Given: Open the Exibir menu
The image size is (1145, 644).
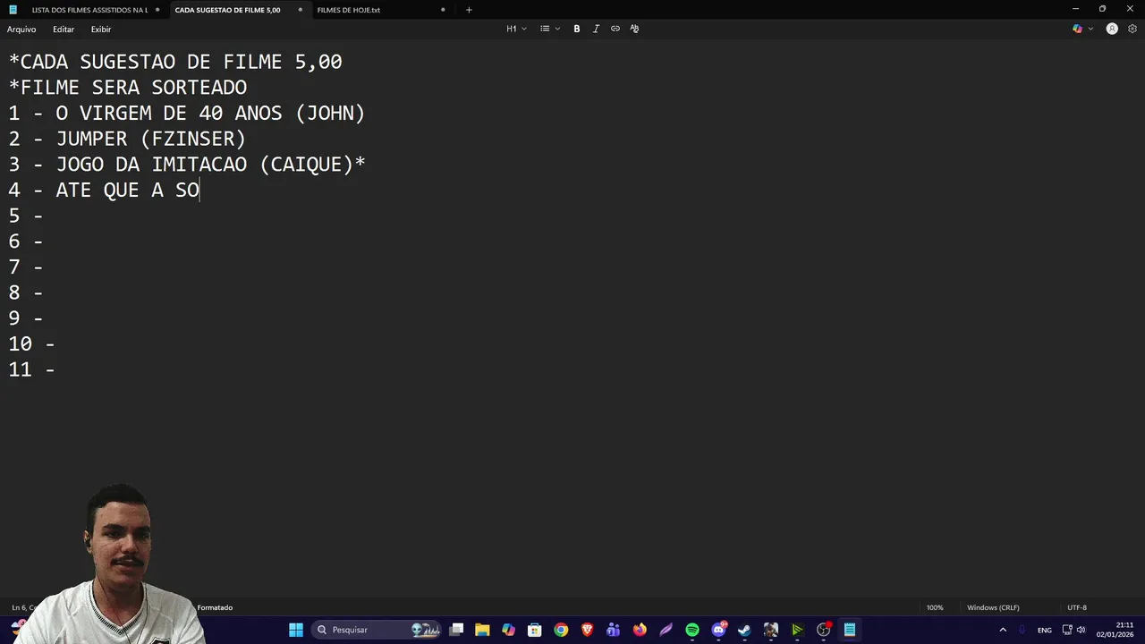Looking at the screenshot, I should click(101, 29).
